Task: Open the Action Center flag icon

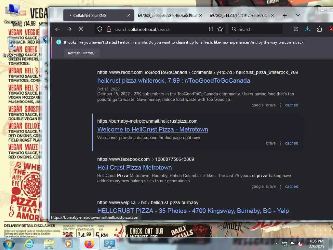Action: pyautogui.click(x=292, y=243)
